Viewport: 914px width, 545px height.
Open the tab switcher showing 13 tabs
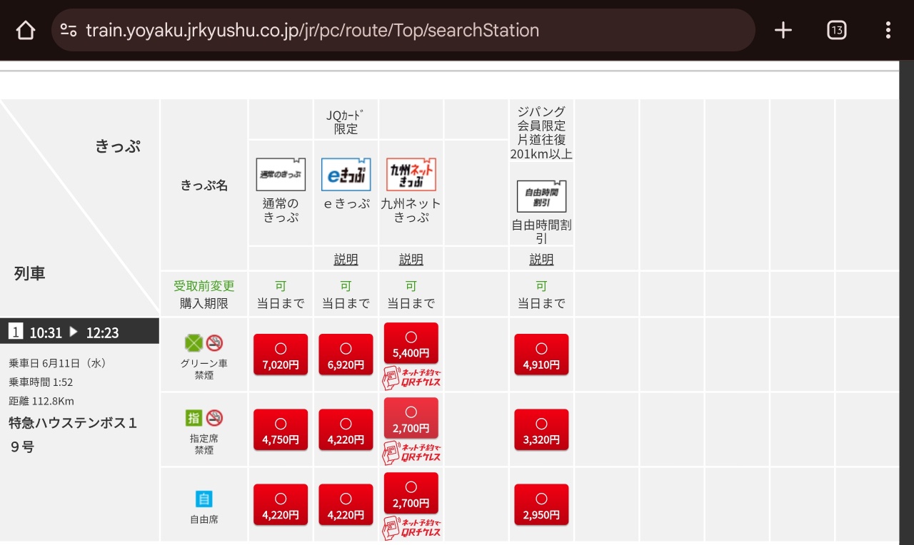coord(837,30)
